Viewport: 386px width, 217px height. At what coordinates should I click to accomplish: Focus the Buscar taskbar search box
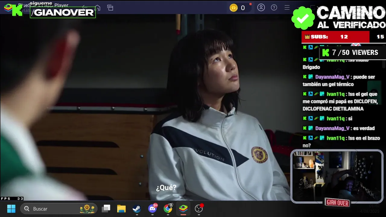pos(59,209)
